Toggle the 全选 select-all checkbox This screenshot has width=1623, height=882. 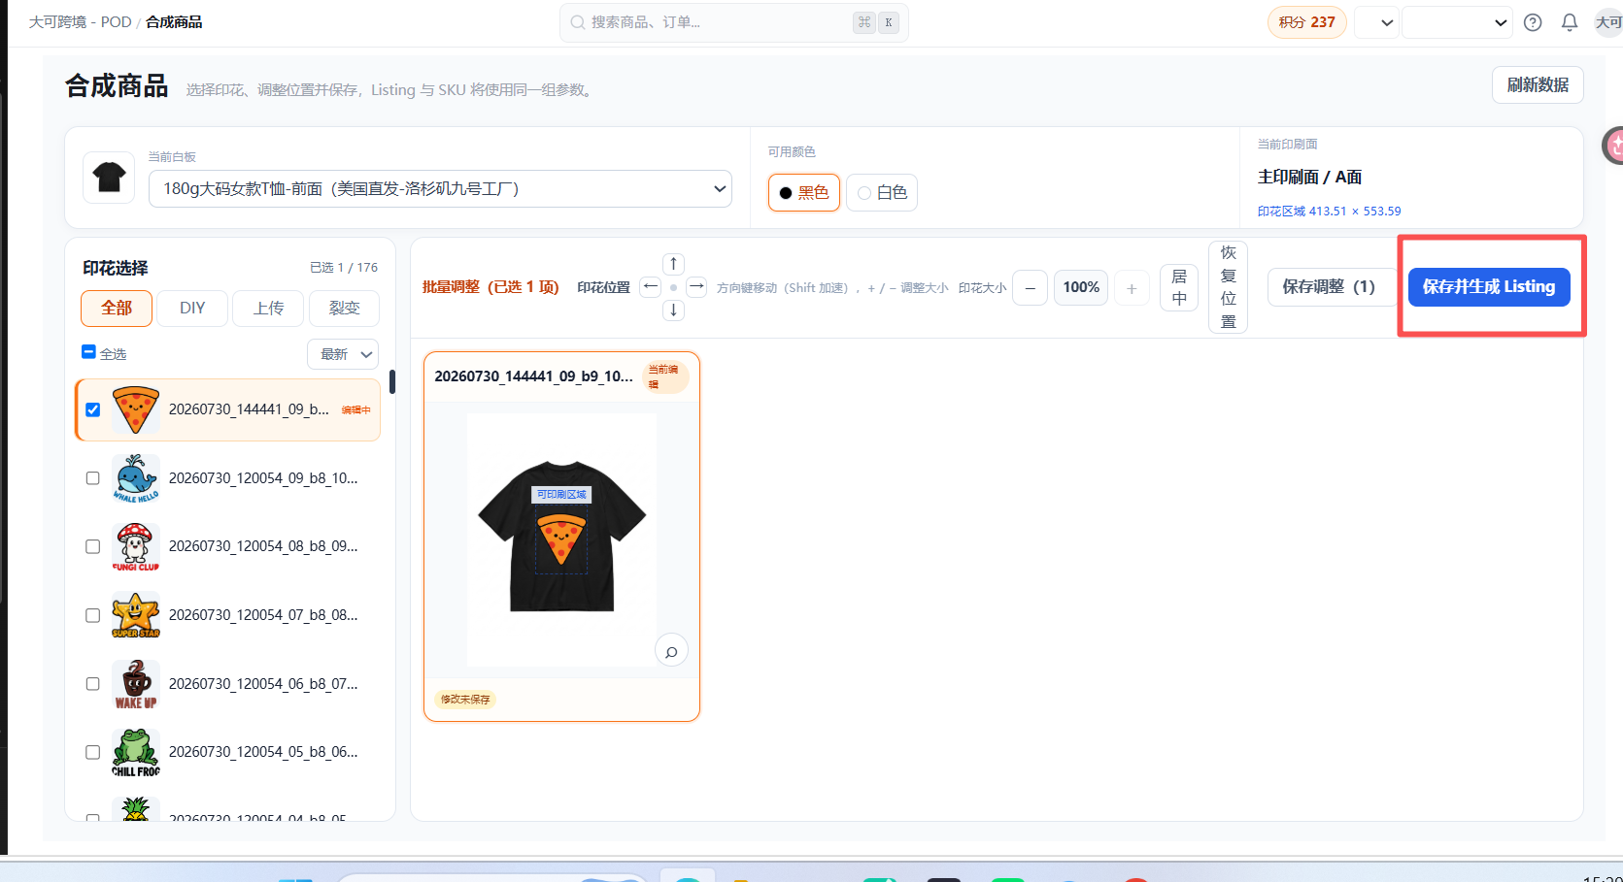tap(88, 352)
